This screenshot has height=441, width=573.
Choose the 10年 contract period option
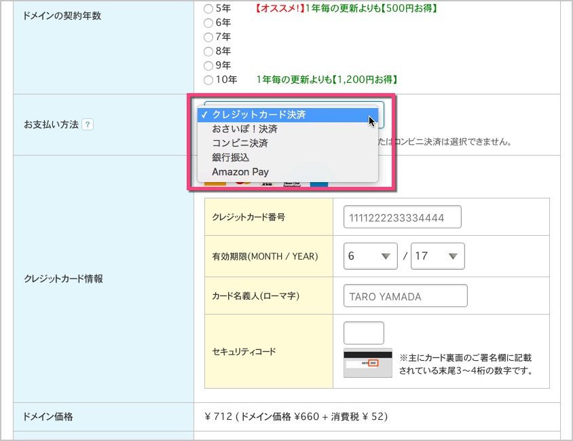coord(208,80)
